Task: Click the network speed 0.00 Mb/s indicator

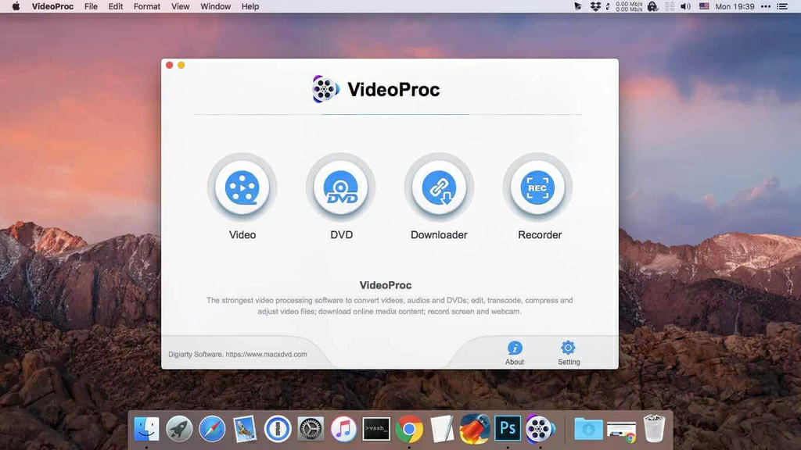Action: click(629, 6)
